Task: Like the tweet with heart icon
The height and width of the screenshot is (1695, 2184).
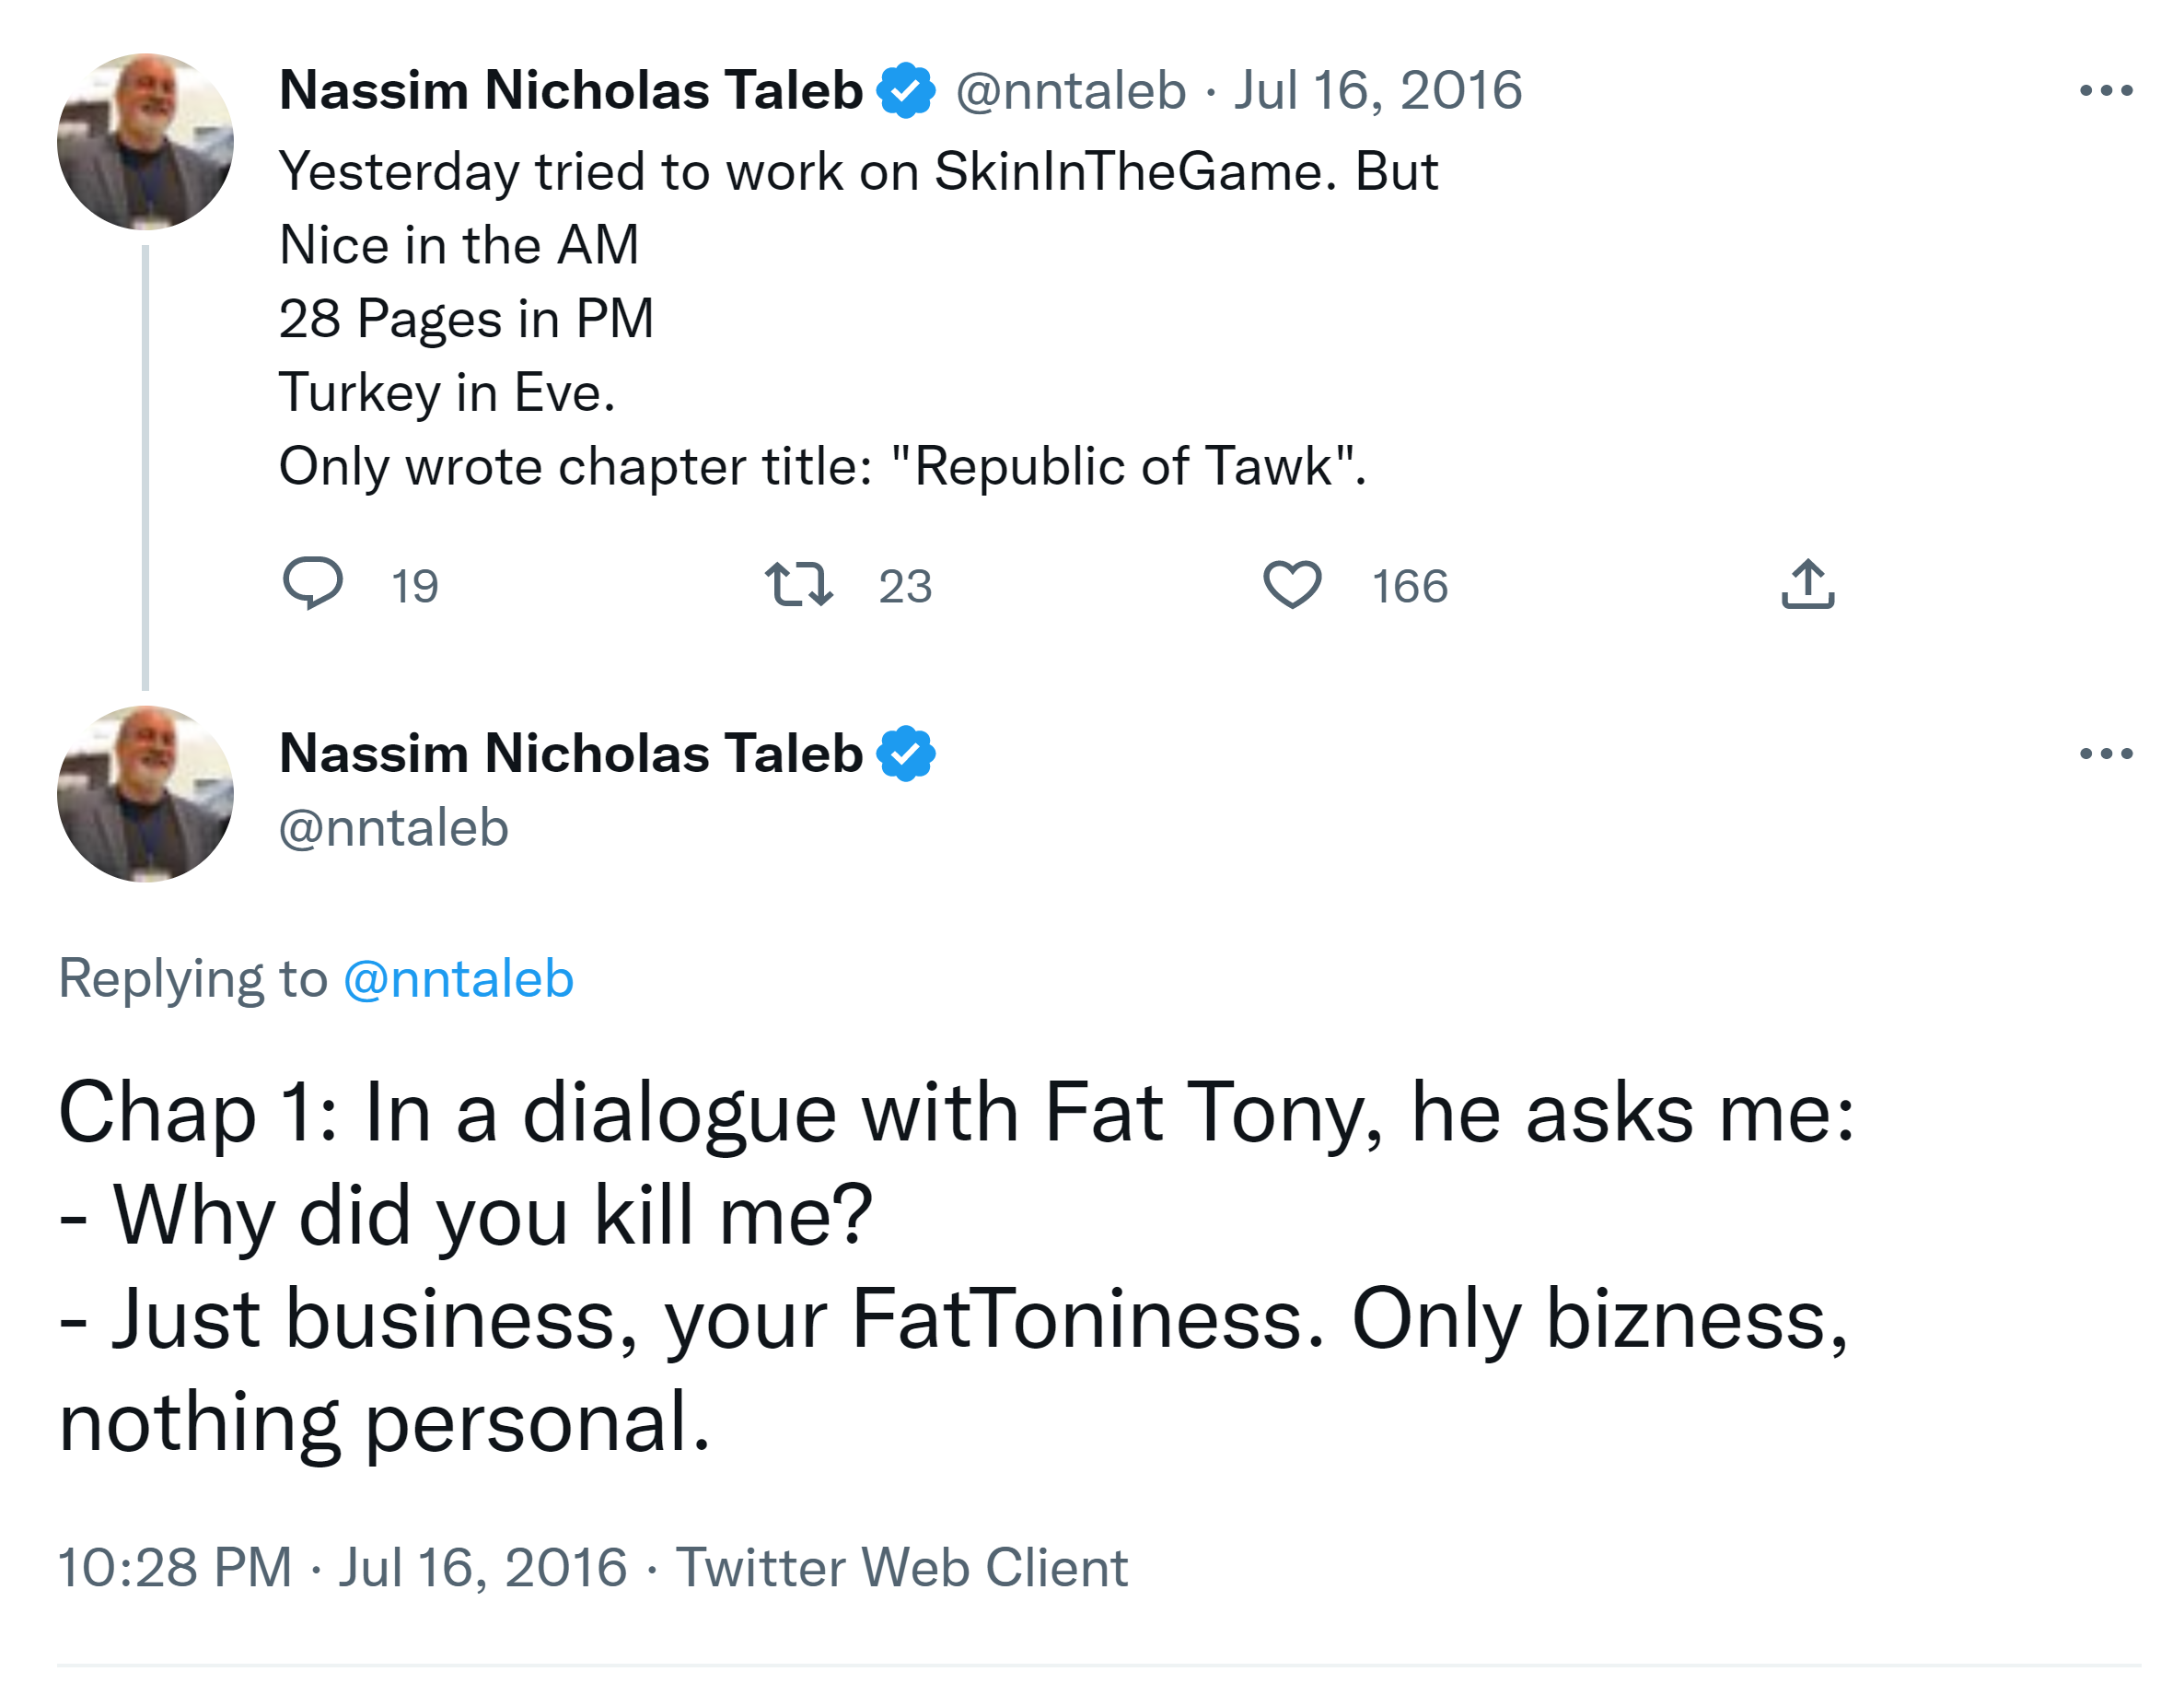Action: 1291,584
